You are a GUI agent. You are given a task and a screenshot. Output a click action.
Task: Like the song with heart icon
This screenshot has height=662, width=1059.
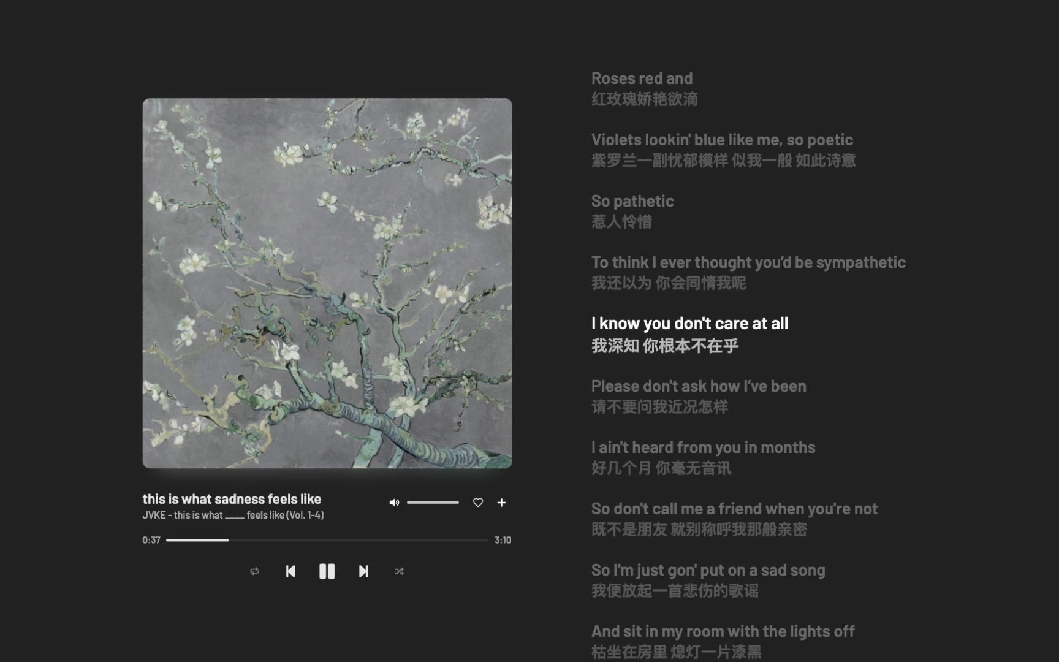(x=478, y=503)
